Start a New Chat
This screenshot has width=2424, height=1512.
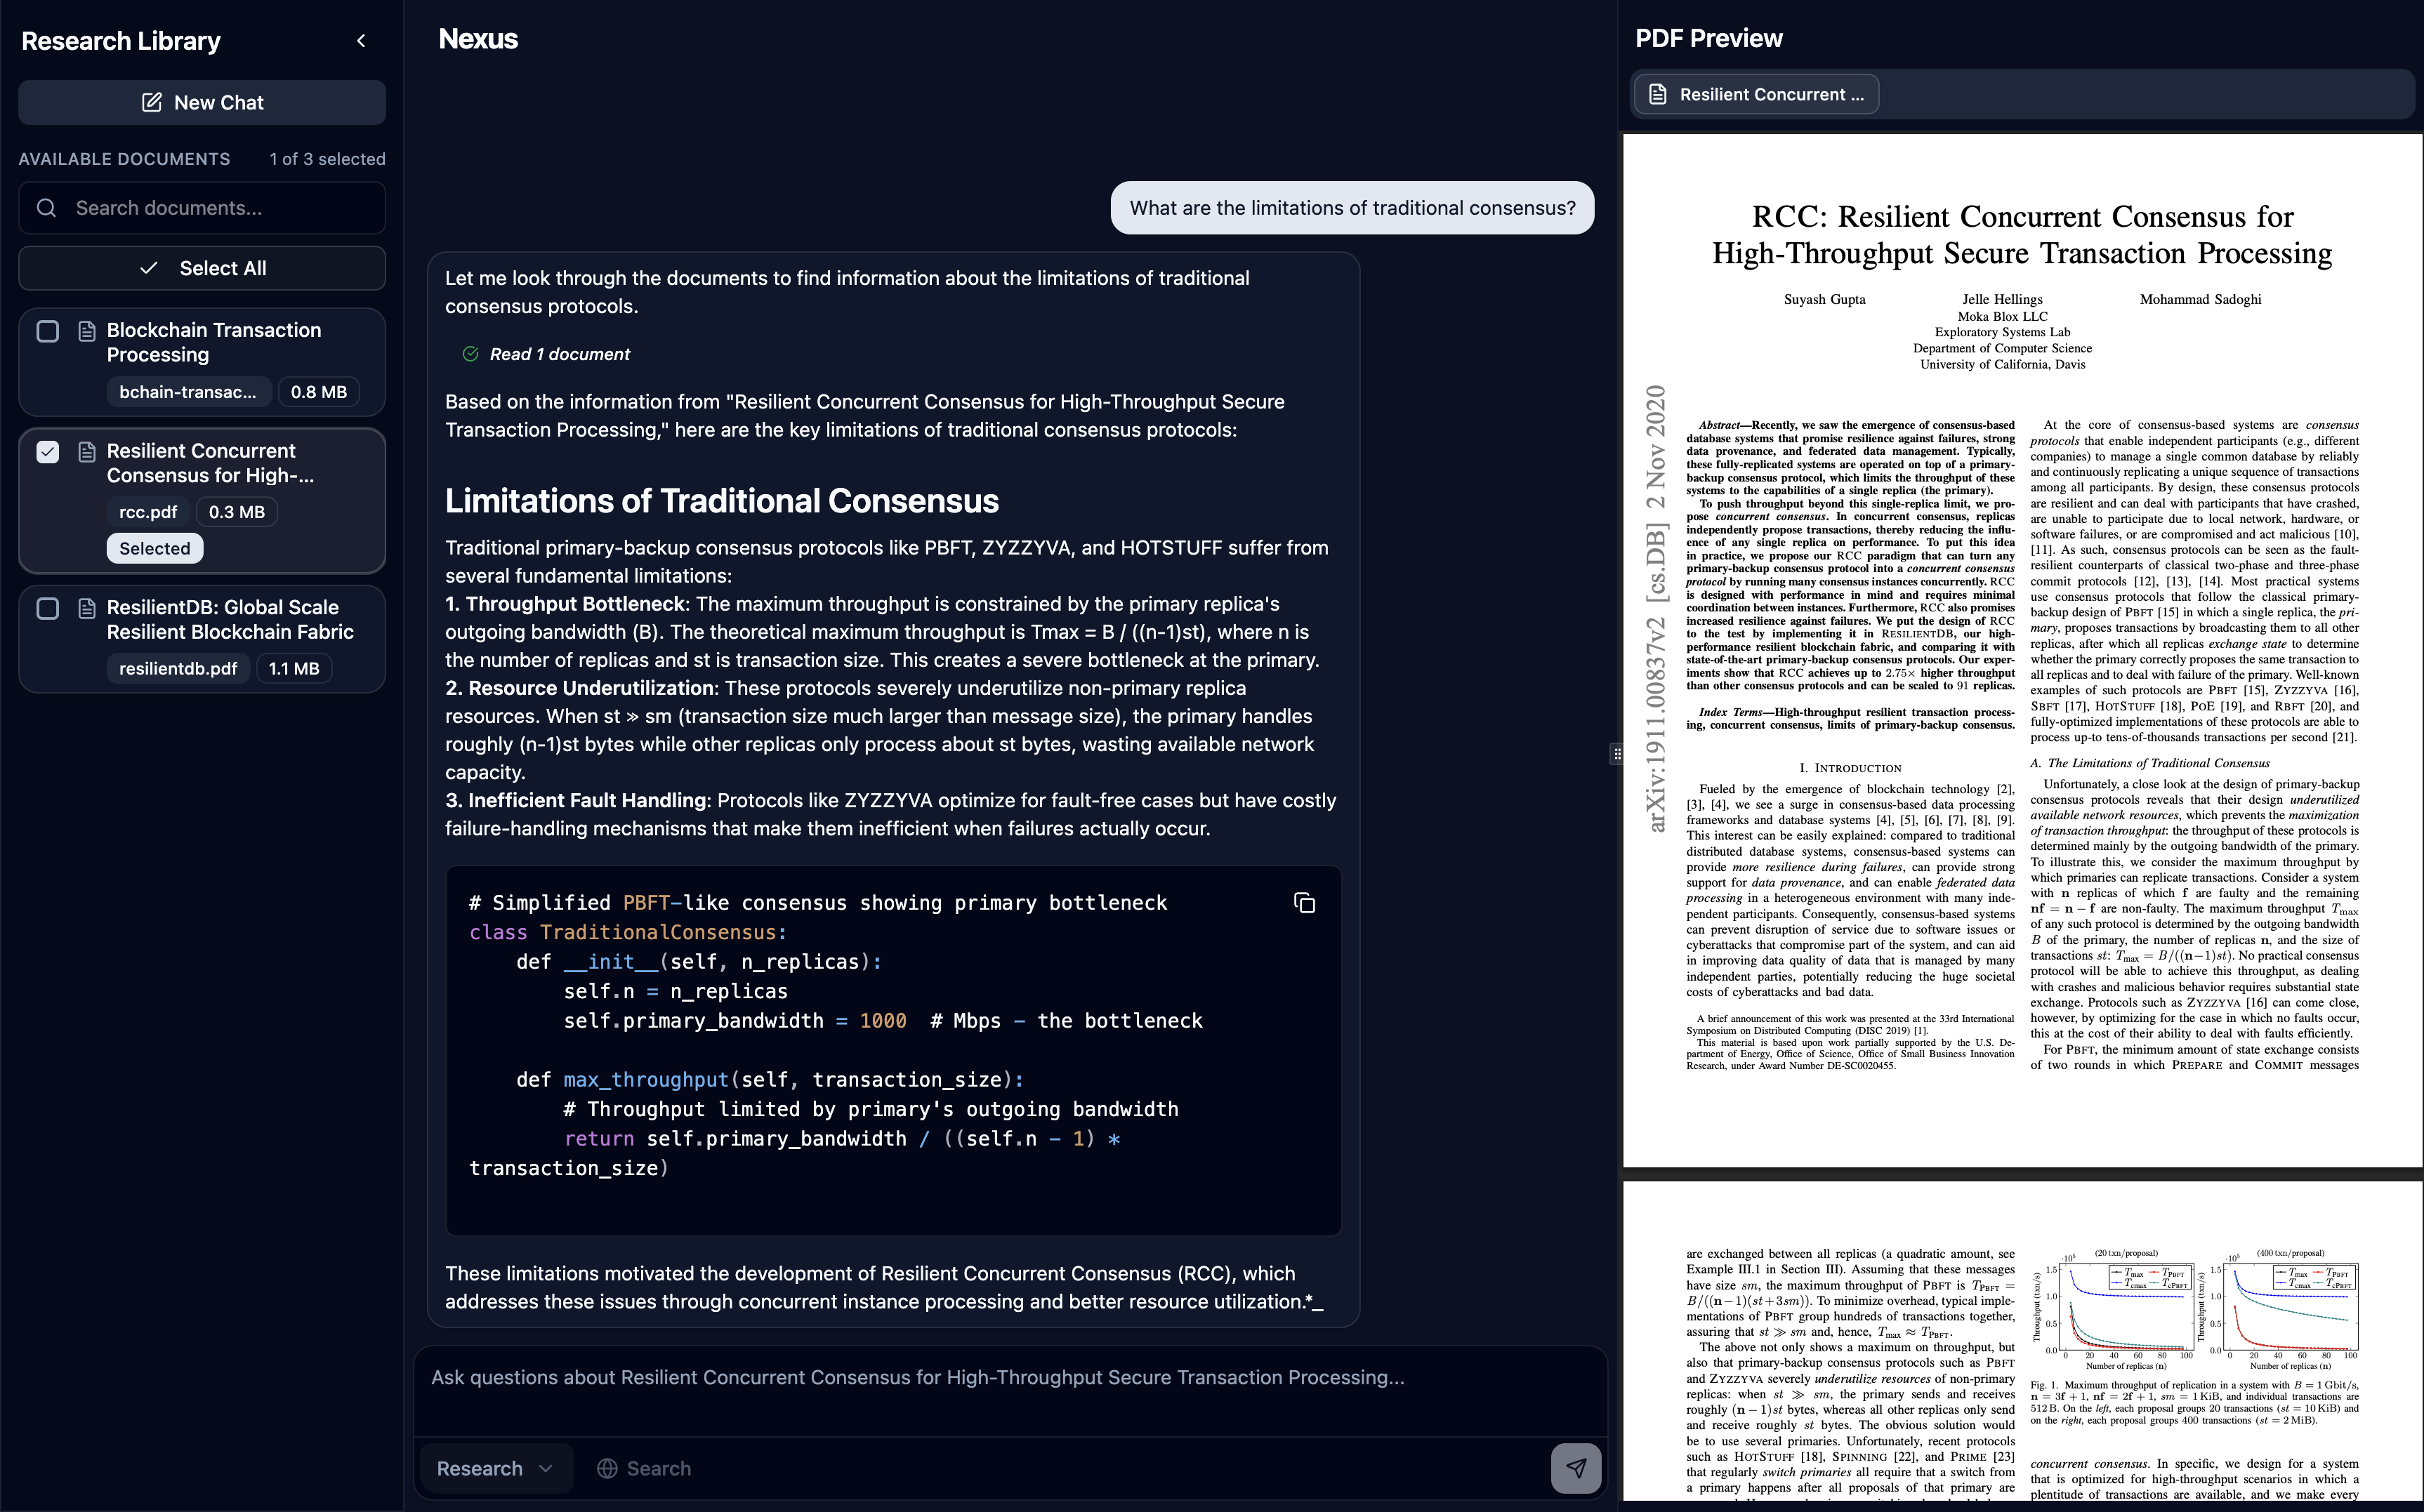pyautogui.click(x=202, y=103)
